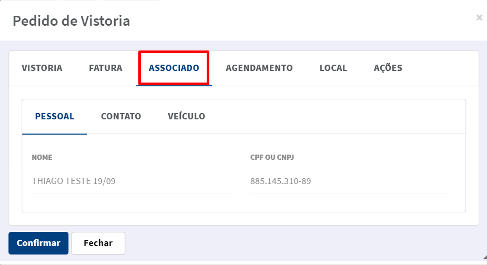This screenshot has height=265, width=487.
Task: Show the AÇÕES tab
Action: point(388,68)
